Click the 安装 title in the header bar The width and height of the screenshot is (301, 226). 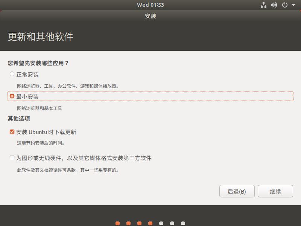pos(150,17)
